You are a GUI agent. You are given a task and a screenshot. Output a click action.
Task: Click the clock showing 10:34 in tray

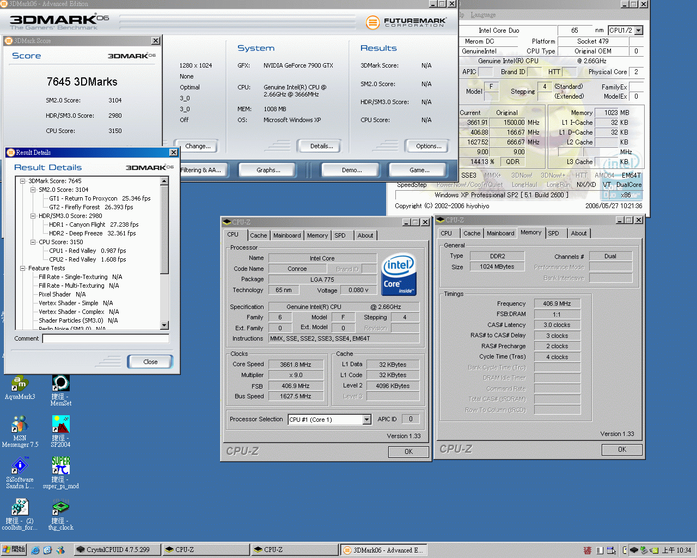pyautogui.click(x=676, y=550)
